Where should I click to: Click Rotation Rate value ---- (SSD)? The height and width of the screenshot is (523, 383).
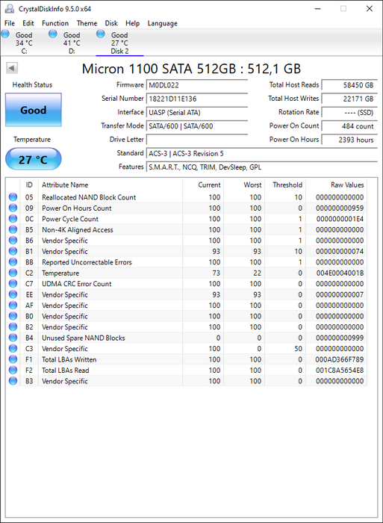(x=349, y=112)
